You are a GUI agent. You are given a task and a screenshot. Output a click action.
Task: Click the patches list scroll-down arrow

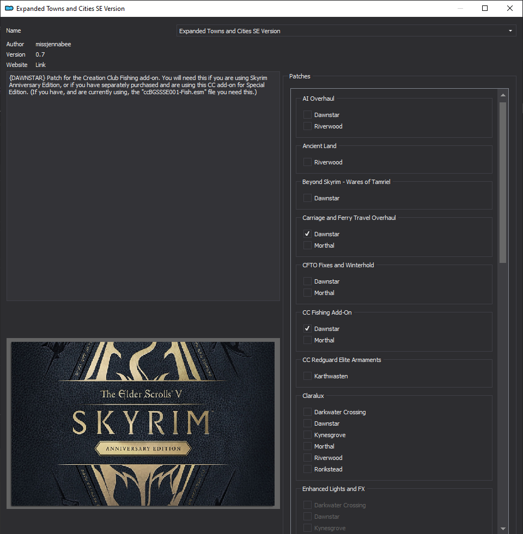(x=503, y=529)
